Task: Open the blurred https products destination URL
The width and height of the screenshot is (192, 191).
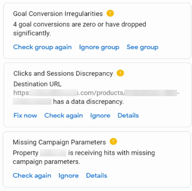Action: point(96,97)
